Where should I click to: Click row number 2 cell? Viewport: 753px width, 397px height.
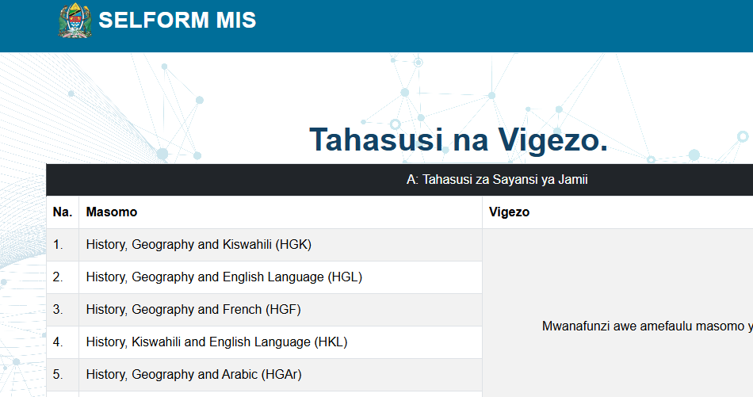pos(59,277)
